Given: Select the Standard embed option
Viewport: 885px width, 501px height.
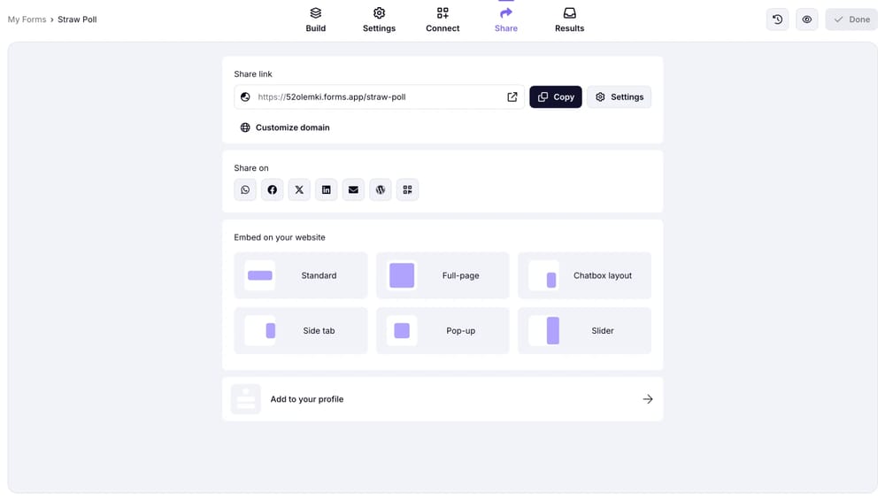Looking at the screenshot, I should (301, 275).
